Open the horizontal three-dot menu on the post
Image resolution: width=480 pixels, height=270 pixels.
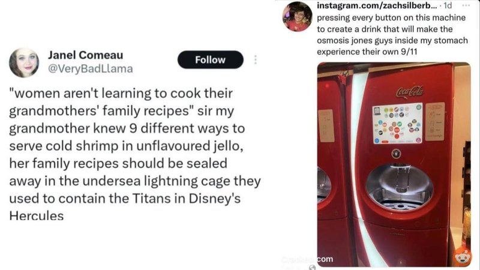[x=466, y=5]
